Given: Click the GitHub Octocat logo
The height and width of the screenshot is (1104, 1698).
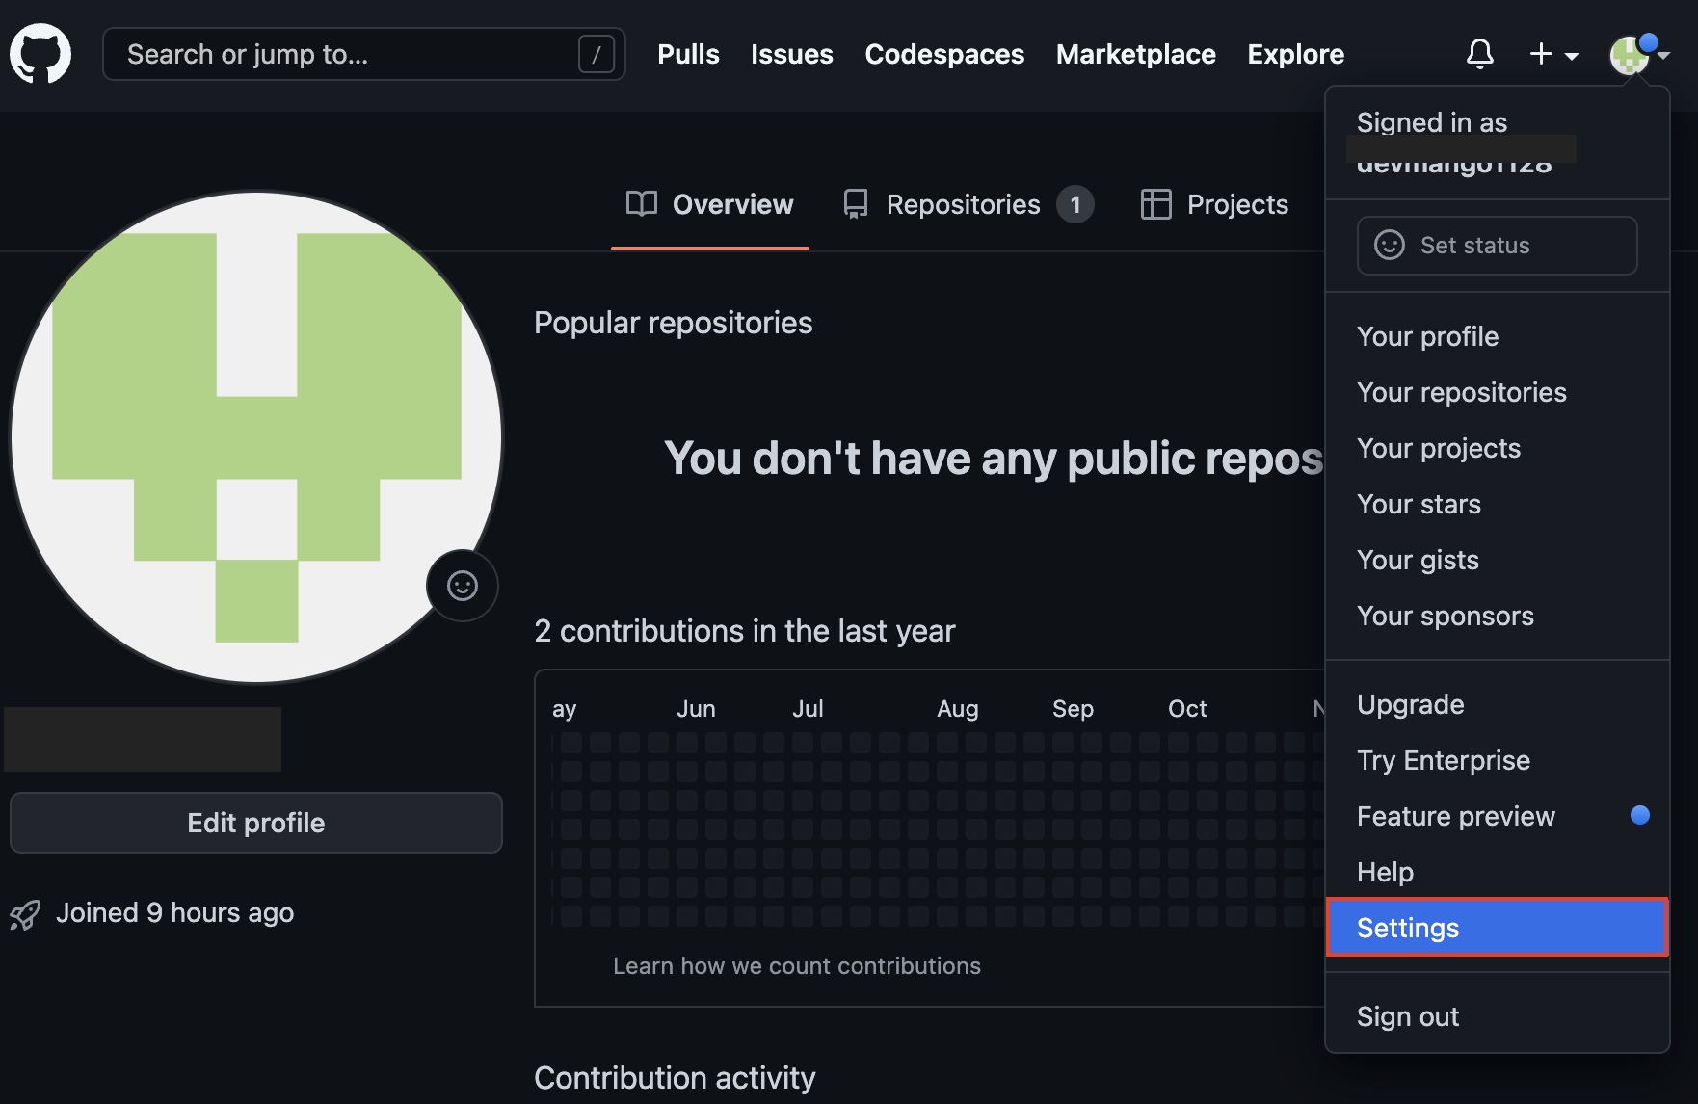Looking at the screenshot, I should [40, 54].
